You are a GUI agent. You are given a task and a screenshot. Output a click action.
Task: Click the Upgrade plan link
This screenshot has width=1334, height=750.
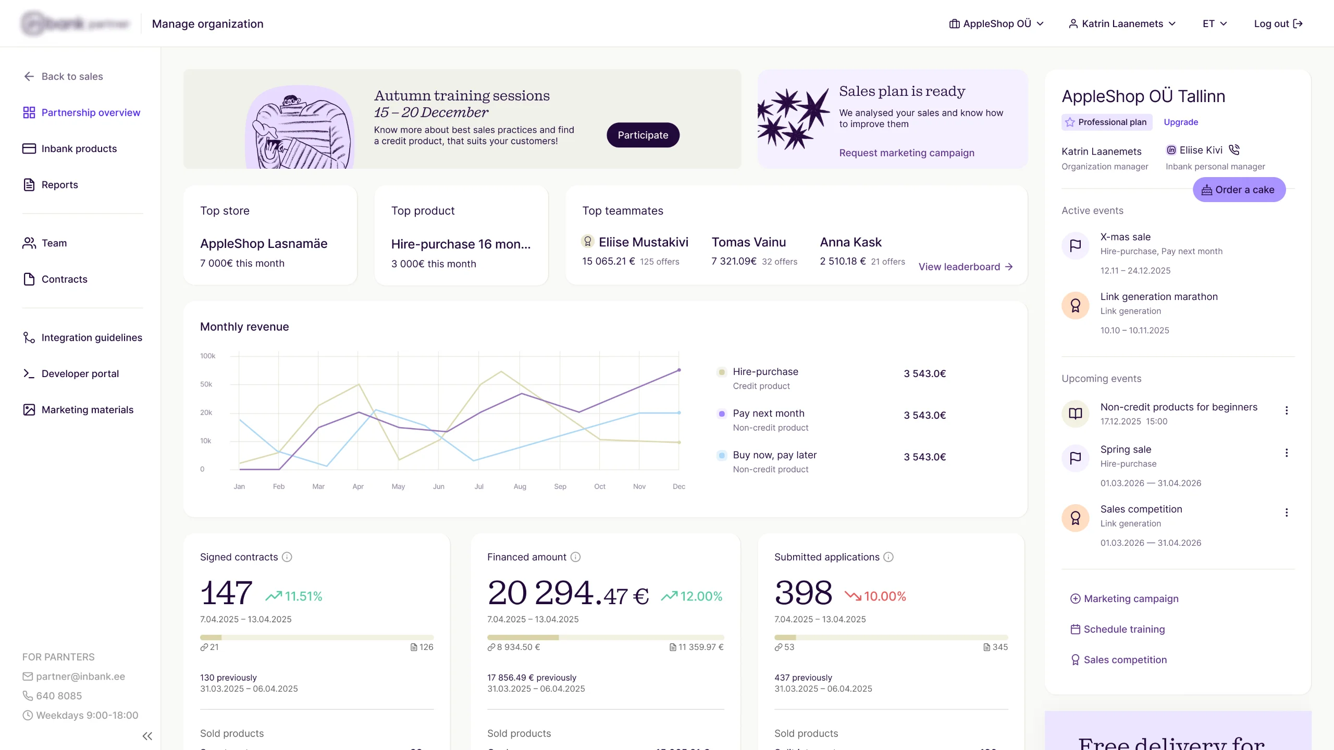point(1181,122)
